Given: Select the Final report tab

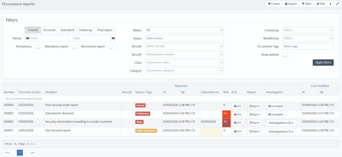Looking at the screenshot, I should click(105, 30).
